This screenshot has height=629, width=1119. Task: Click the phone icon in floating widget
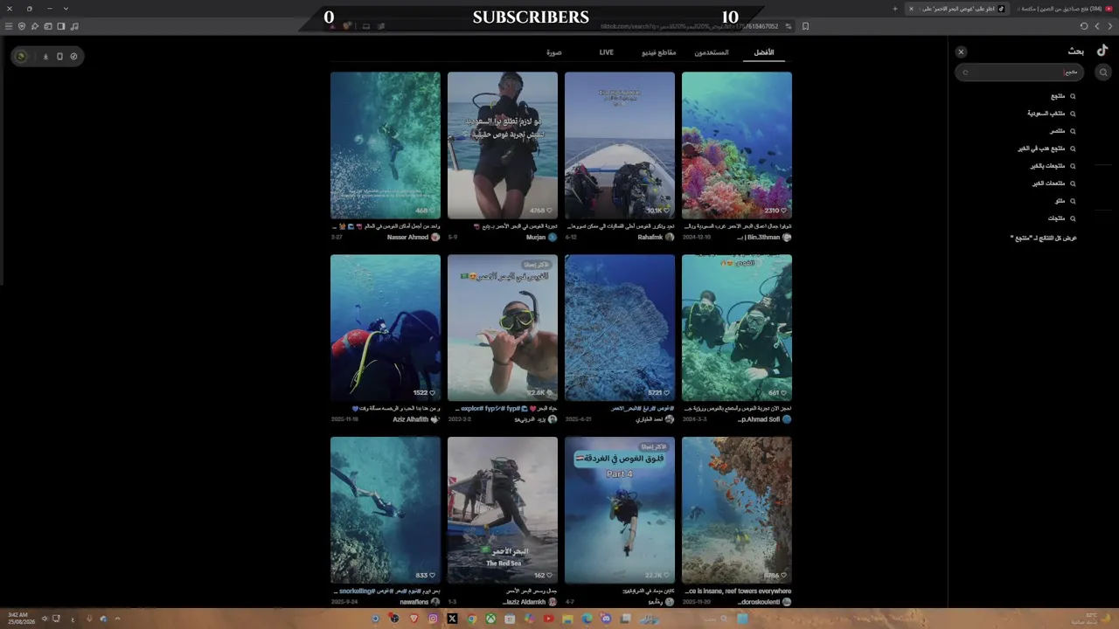[x=59, y=57]
